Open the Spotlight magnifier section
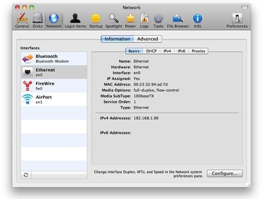The height and width of the screenshot is (199, 262). point(114,21)
